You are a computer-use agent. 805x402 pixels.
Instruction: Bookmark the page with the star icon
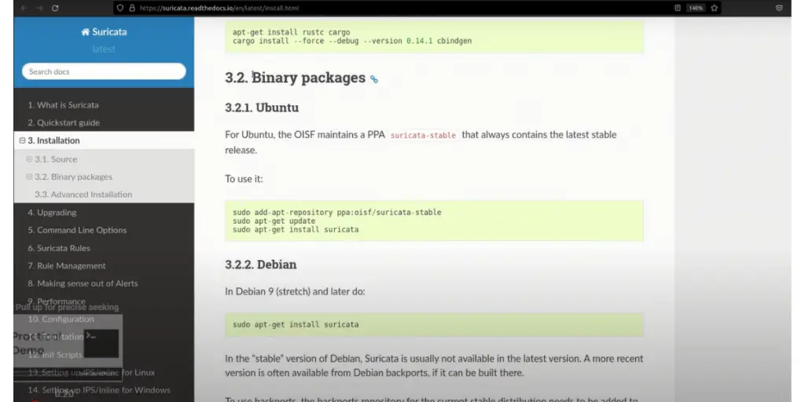[x=714, y=8]
